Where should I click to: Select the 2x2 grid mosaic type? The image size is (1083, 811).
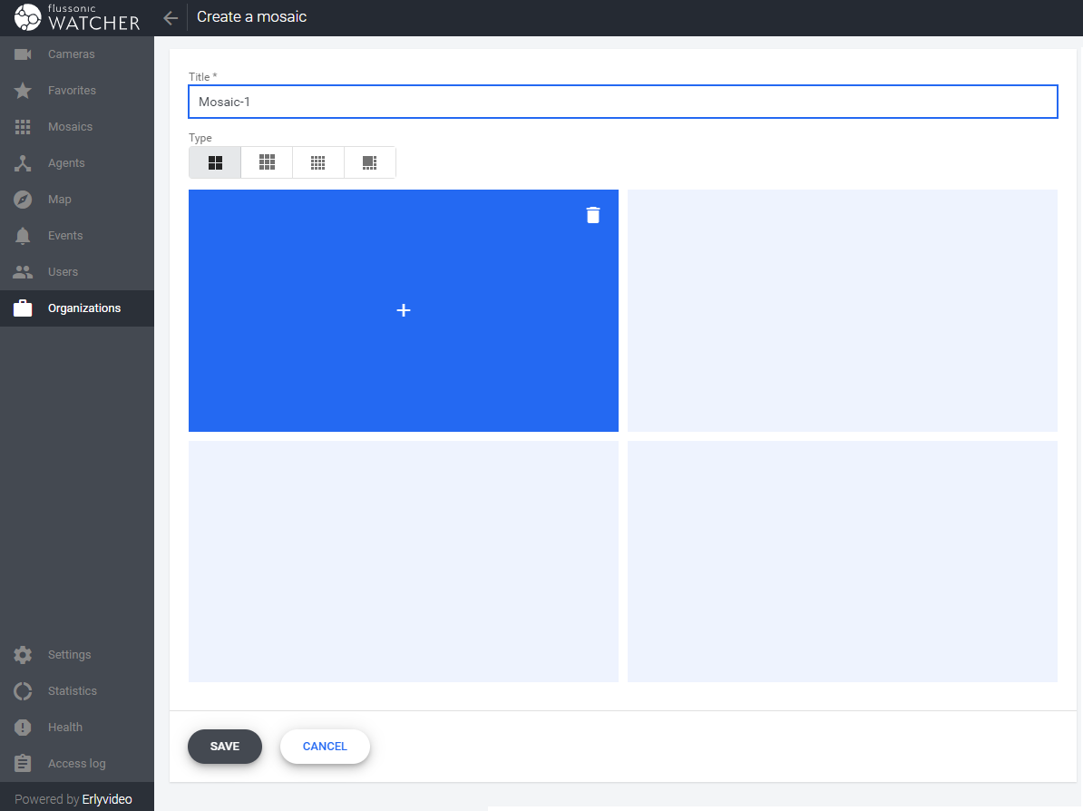[215, 162]
